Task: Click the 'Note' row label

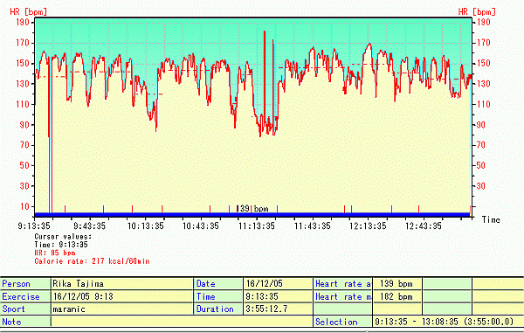Action: [x=11, y=322]
